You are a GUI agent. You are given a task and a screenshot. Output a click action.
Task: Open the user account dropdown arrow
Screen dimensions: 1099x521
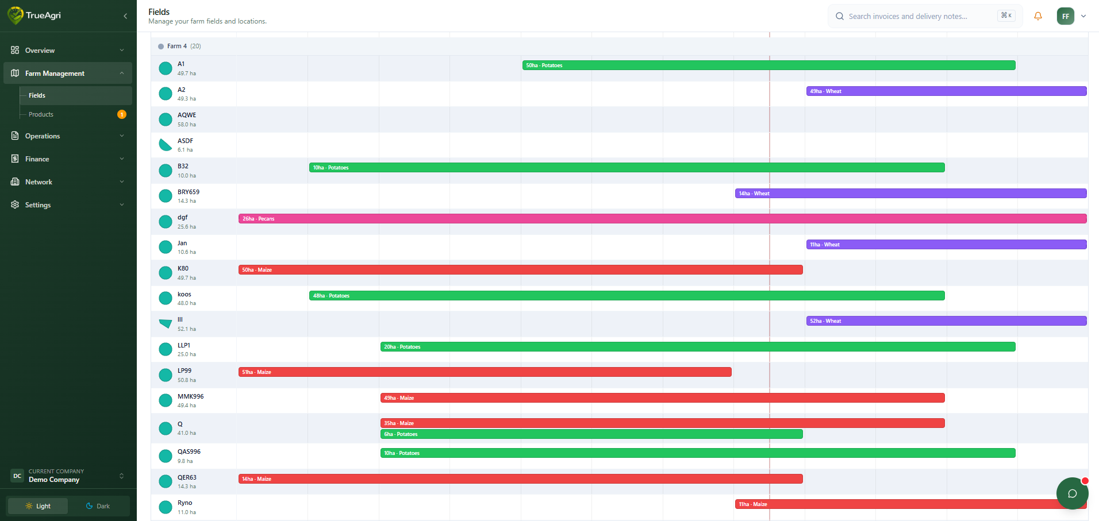click(1083, 16)
